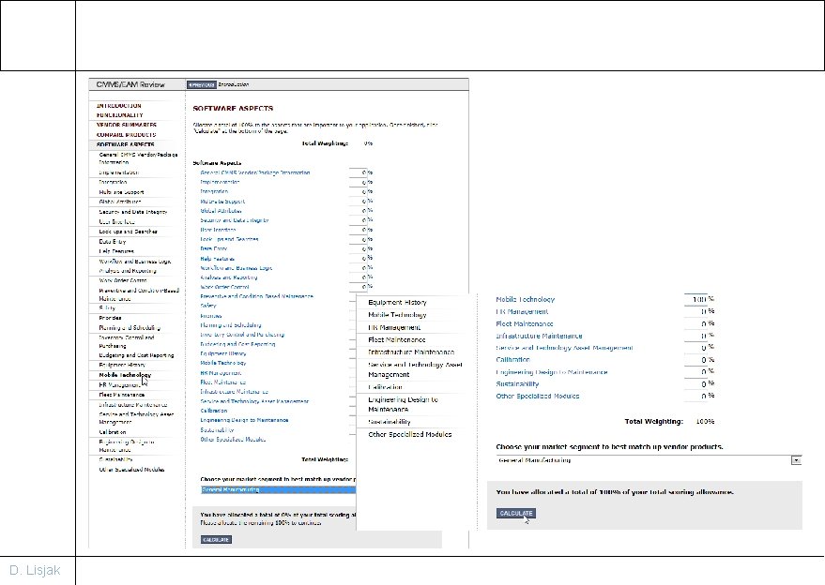
Task: Select bold Mobile Technology in the left sidebar
Action: (x=125, y=375)
